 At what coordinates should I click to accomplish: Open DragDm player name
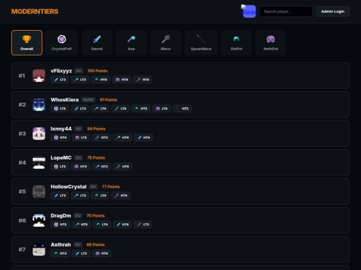(61, 215)
